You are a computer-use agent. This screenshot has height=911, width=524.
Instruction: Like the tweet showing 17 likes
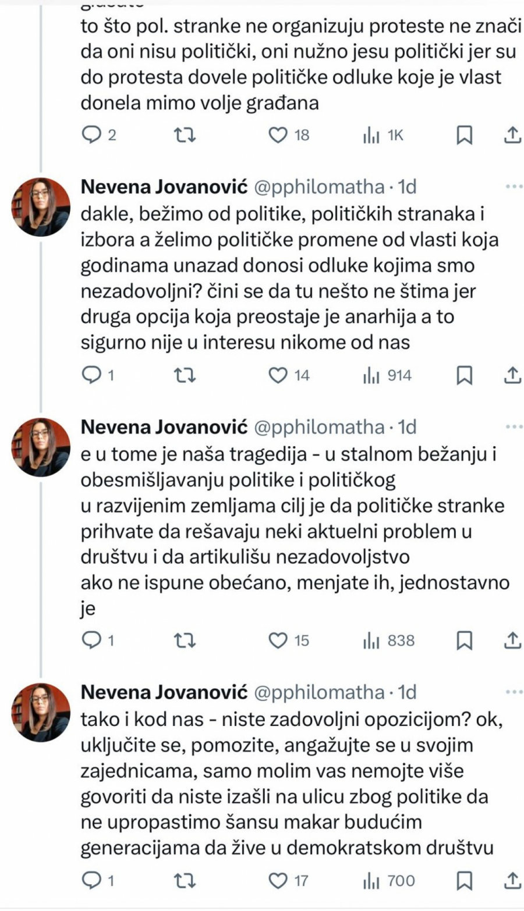(x=278, y=881)
